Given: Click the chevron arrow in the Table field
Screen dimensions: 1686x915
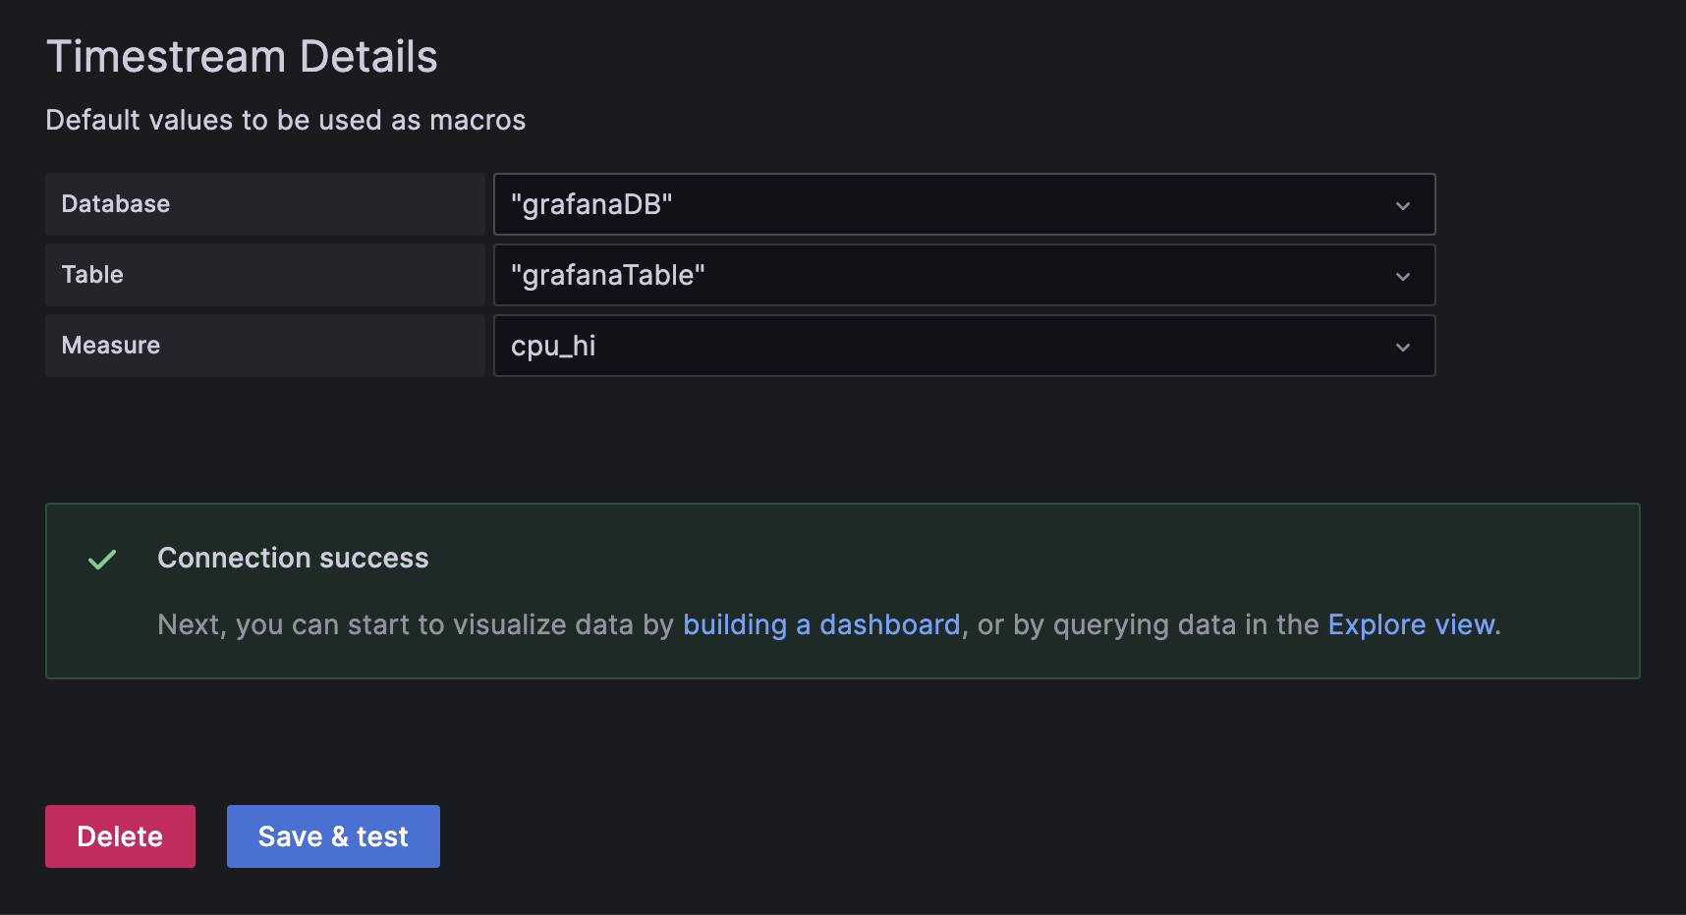Looking at the screenshot, I should [1403, 276].
